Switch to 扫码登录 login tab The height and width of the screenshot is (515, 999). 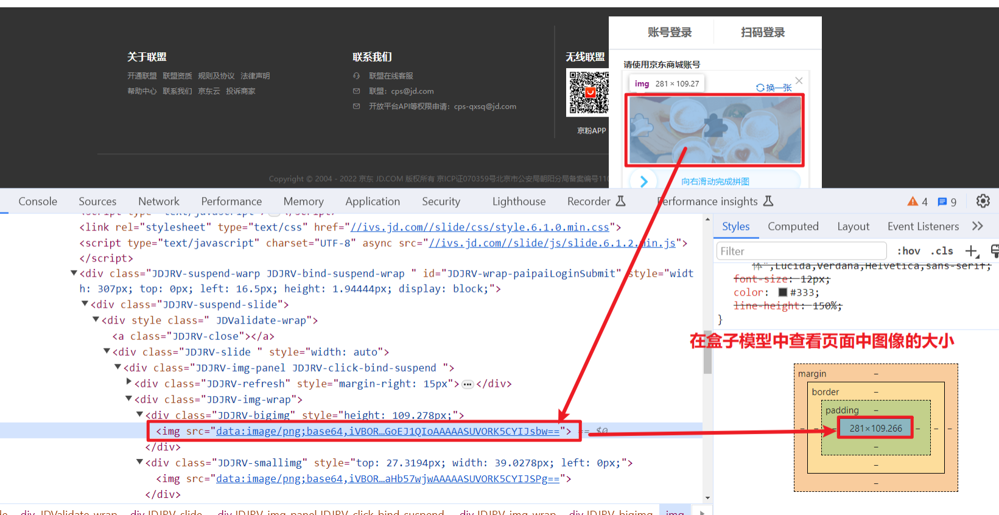click(x=763, y=32)
